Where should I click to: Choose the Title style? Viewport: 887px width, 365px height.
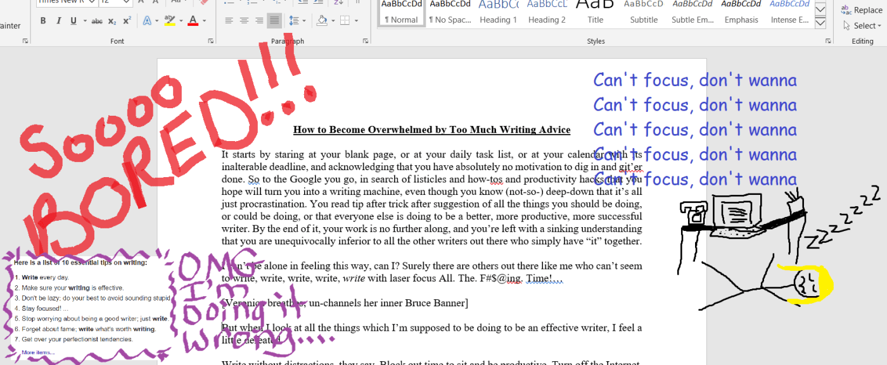tap(595, 13)
